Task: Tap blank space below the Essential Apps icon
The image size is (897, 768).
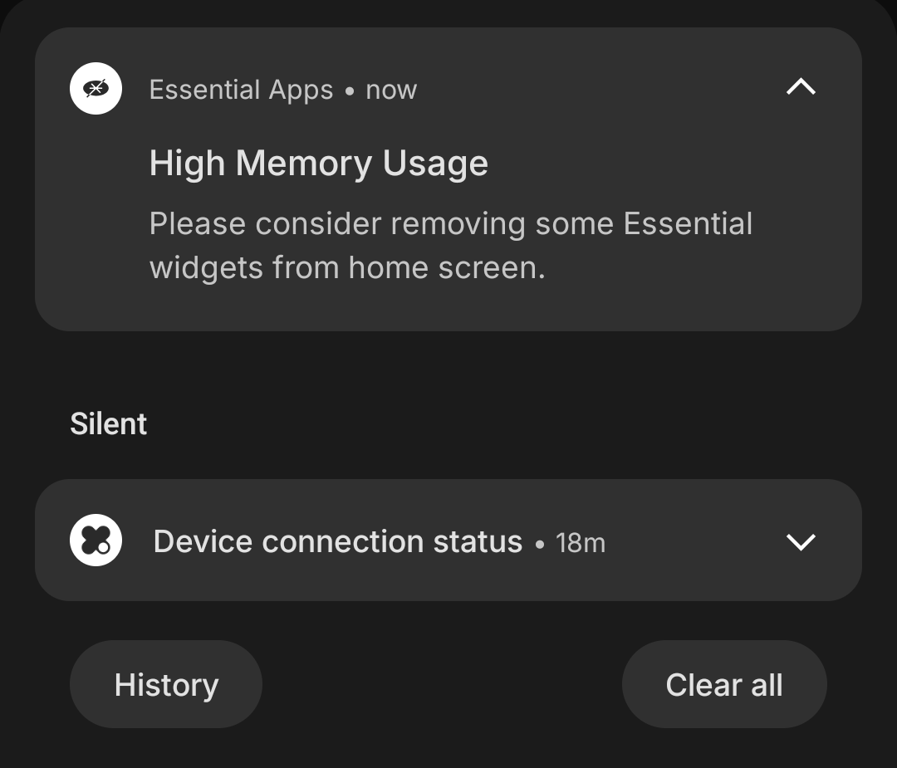Action: click(96, 224)
